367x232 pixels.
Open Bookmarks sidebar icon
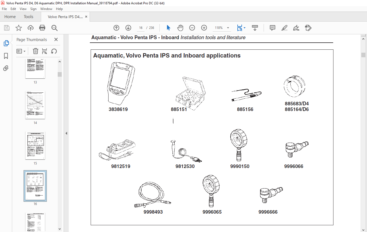[6, 56]
